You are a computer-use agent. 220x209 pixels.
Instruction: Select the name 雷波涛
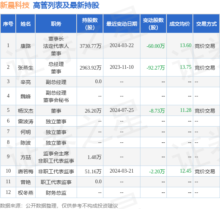click(x=26, y=121)
